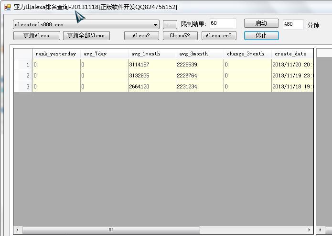Click the grid scrollbar's left arrow

[17, 230]
